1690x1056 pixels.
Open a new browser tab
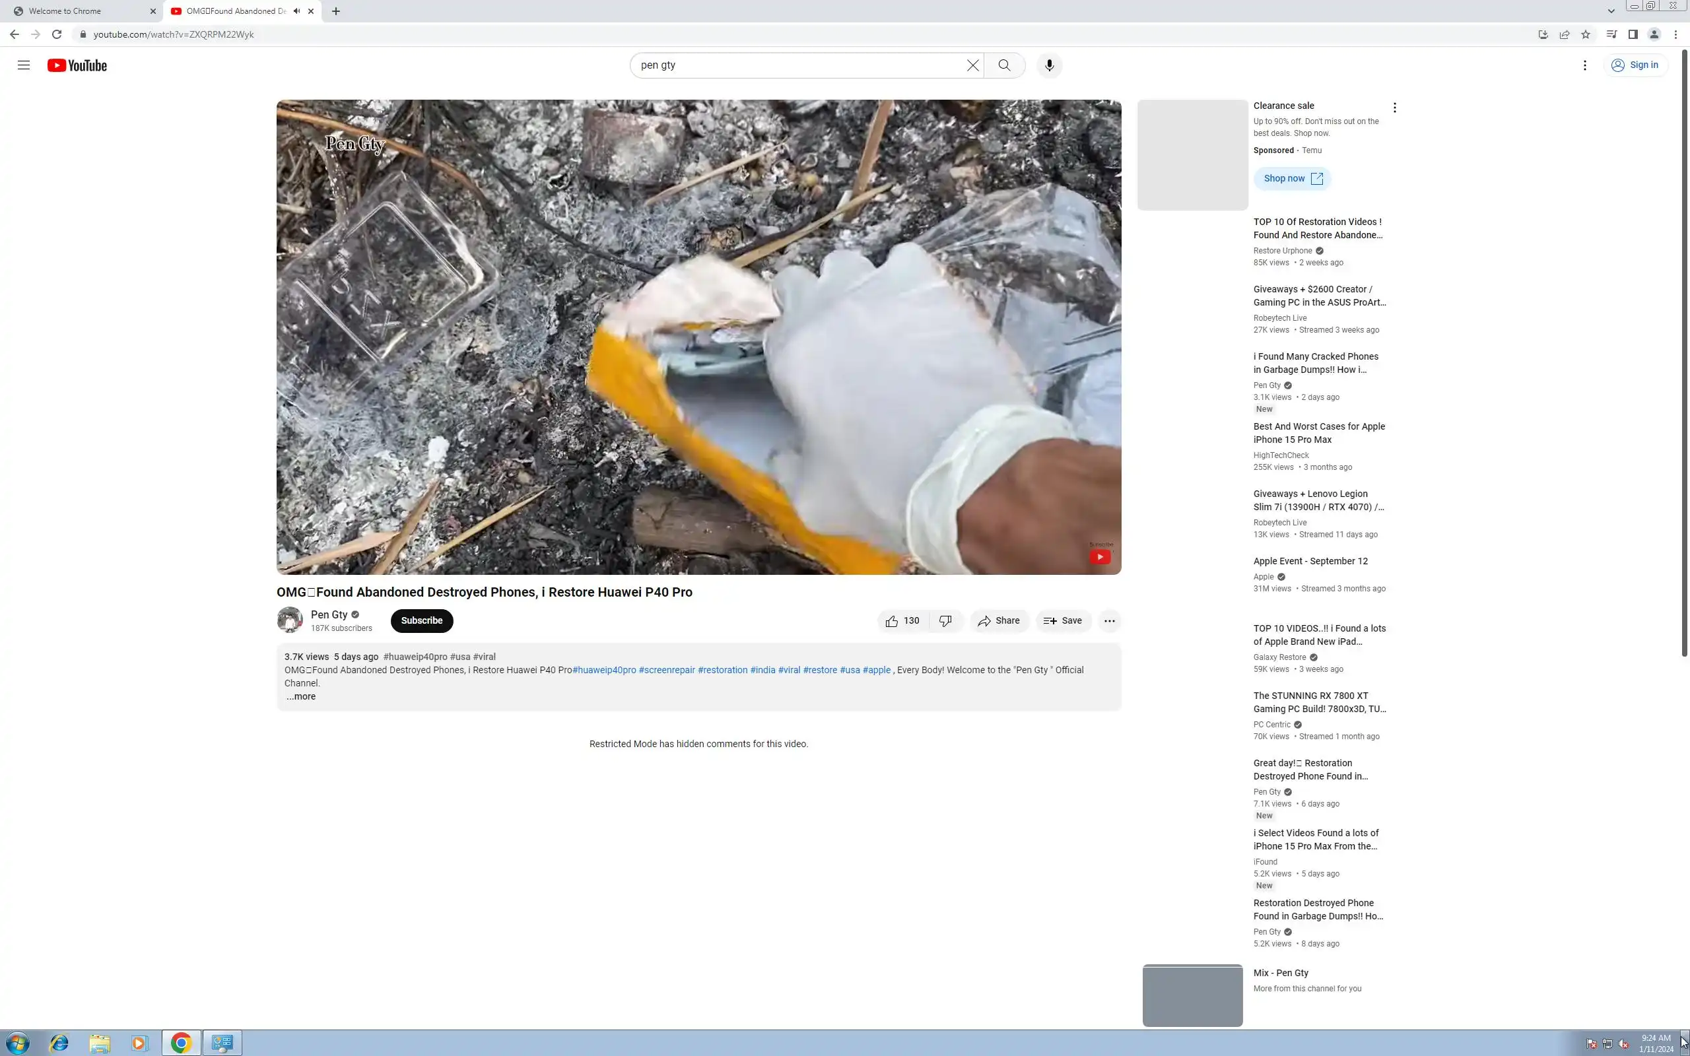tap(336, 11)
